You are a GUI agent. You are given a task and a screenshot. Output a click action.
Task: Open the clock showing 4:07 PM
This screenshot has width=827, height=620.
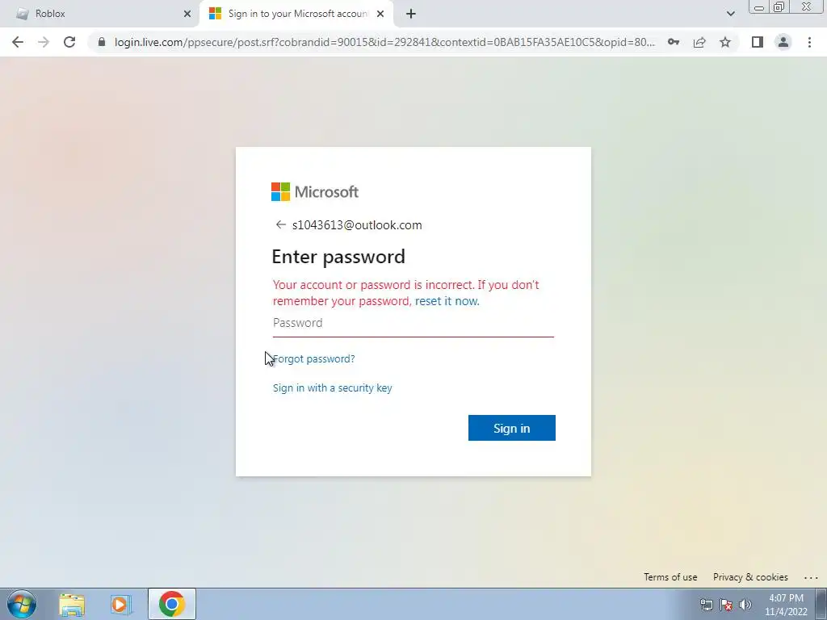coord(786,605)
